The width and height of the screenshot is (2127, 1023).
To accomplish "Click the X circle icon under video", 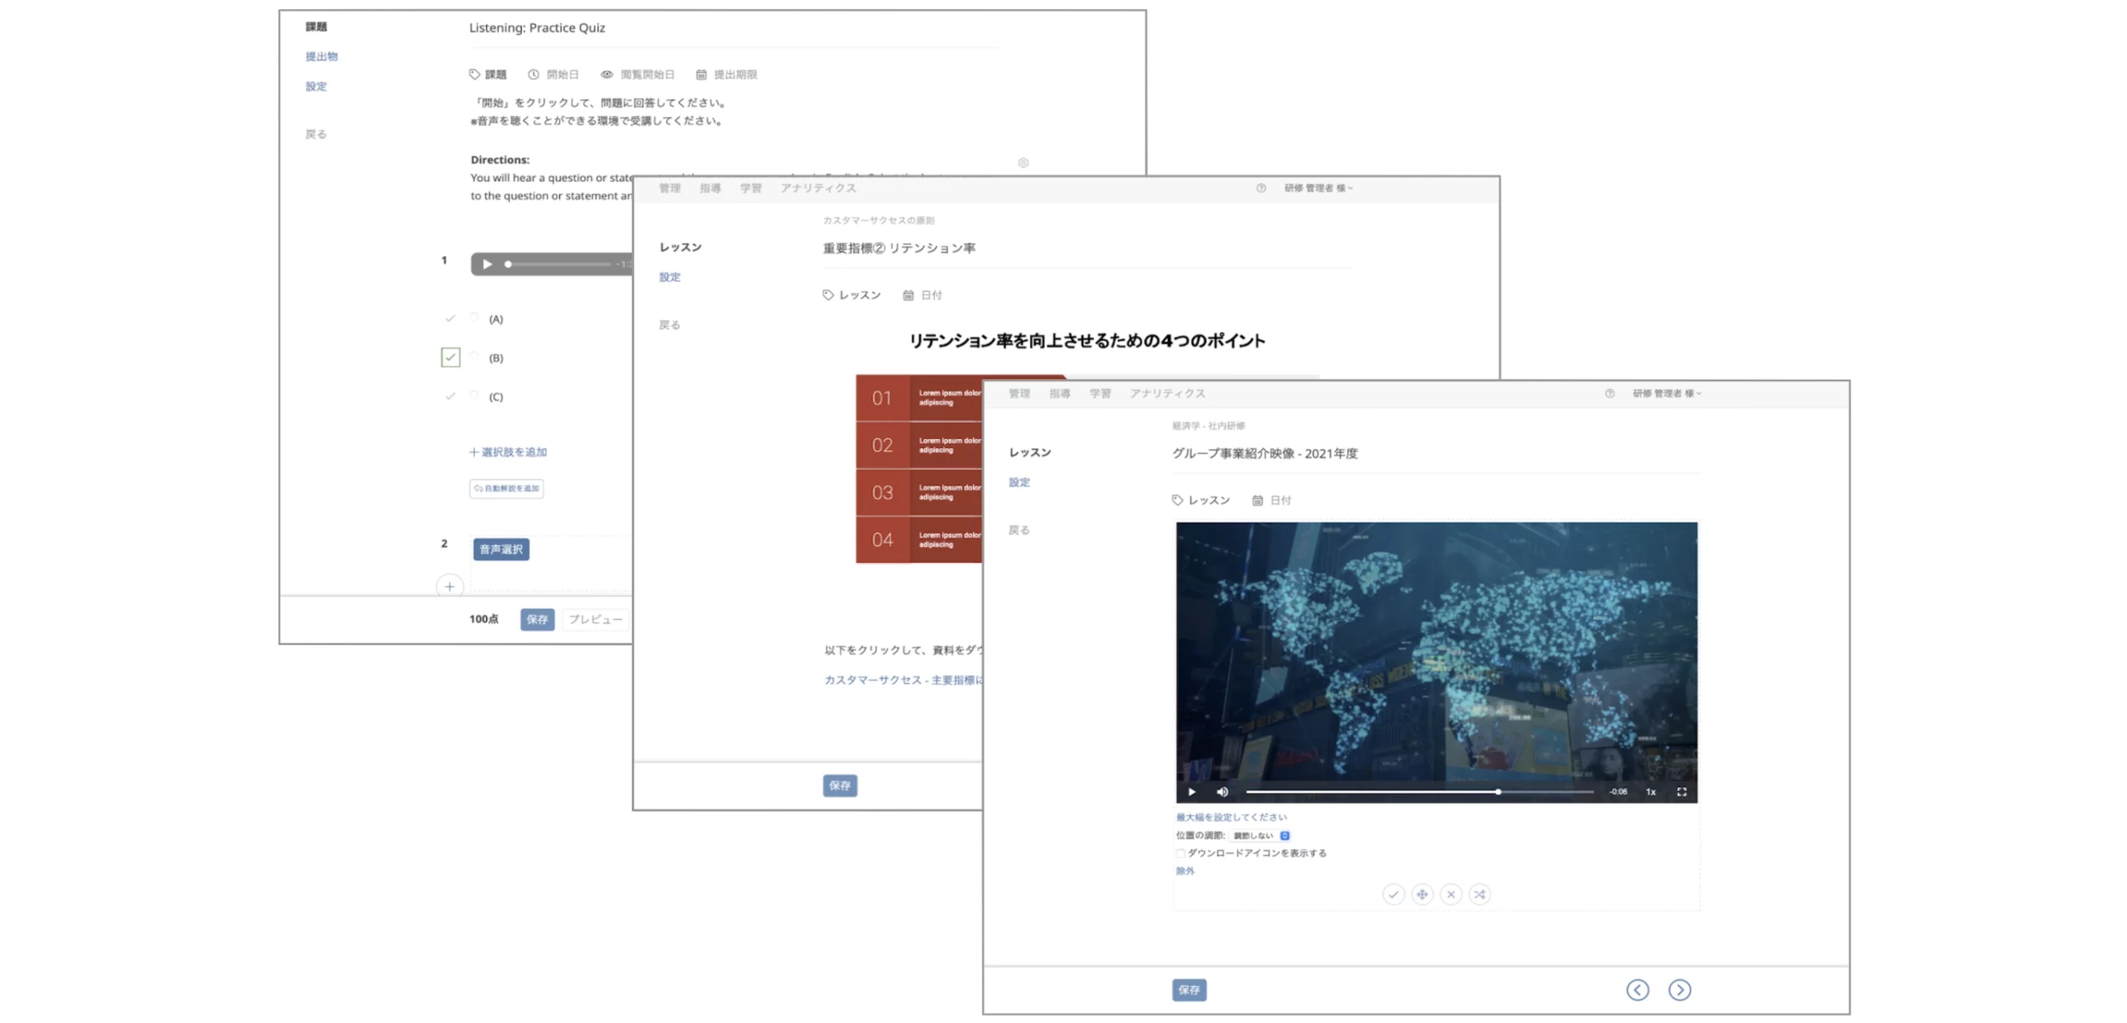I will click(x=1450, y=894).
